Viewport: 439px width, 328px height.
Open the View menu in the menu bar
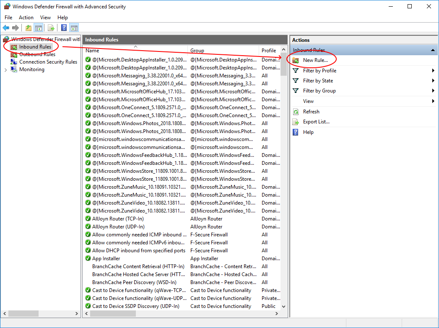[45, 17]
